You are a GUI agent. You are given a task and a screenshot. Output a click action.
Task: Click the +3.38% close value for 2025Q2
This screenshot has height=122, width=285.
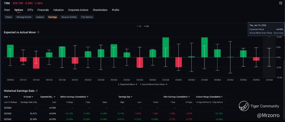155,119
